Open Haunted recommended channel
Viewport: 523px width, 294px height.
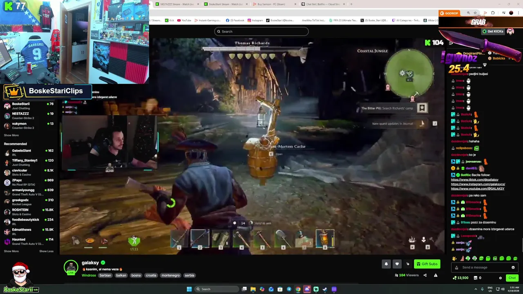(29, 241)
